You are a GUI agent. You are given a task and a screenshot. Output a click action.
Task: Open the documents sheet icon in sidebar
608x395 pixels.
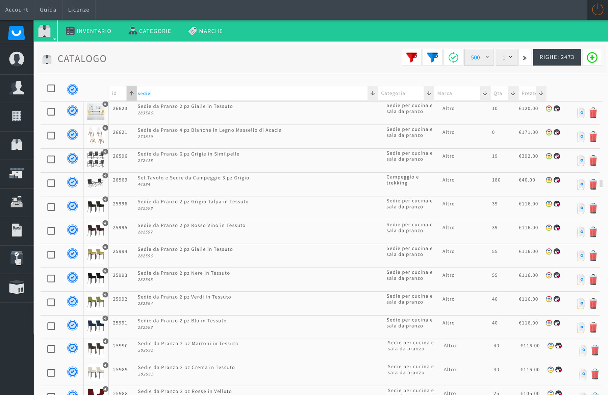coord(17,230)
